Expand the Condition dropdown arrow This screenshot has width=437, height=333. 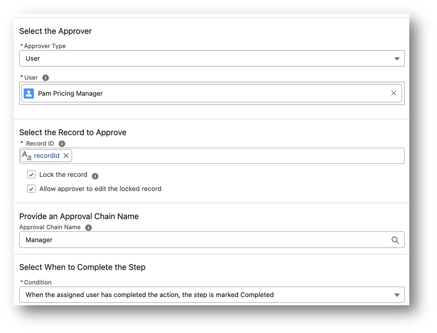click(397, 295)
